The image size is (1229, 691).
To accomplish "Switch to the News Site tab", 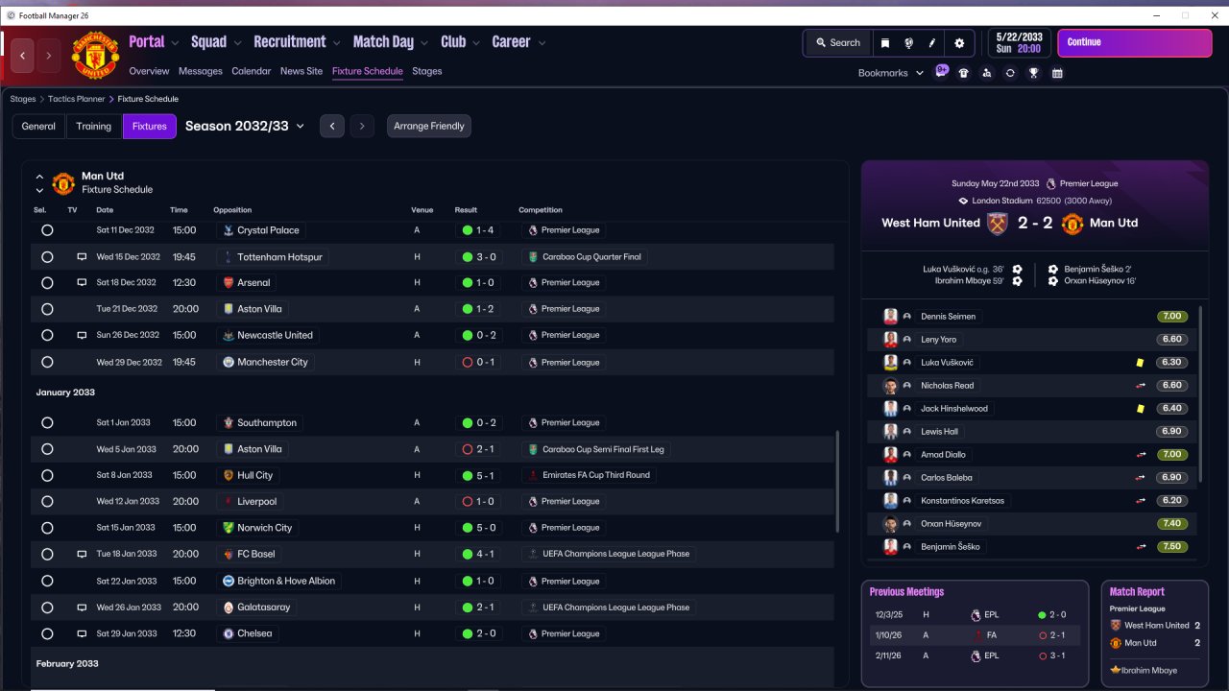I will tap(301, 71).
